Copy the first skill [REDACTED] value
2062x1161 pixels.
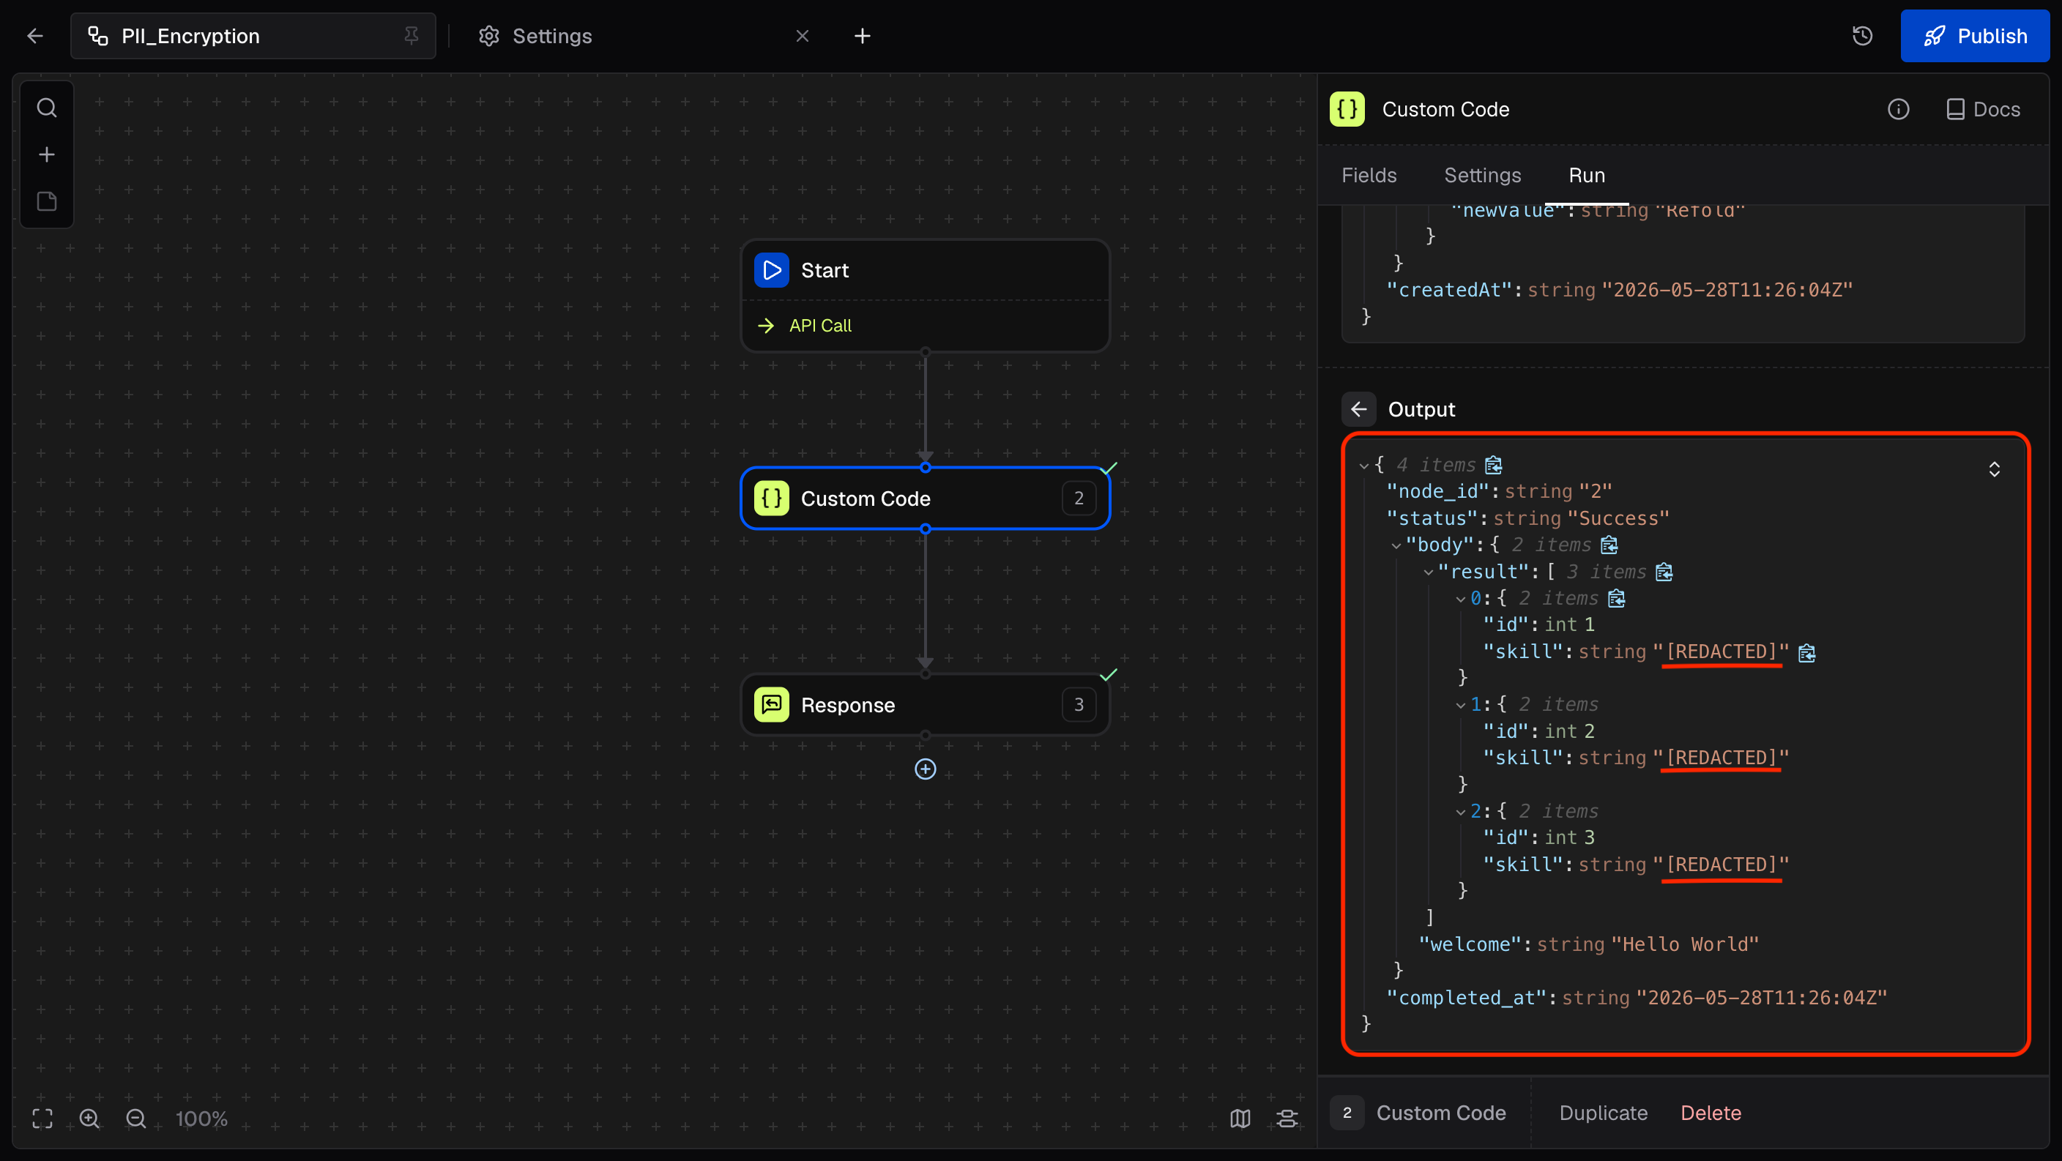(1806, 653)
